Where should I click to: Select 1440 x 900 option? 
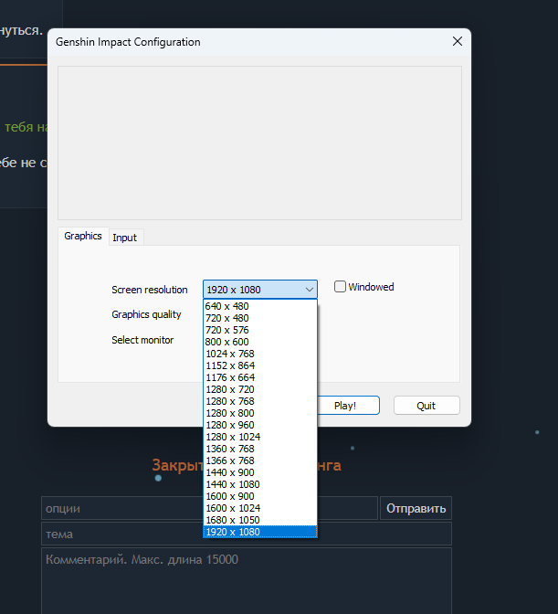coord(260,472)
